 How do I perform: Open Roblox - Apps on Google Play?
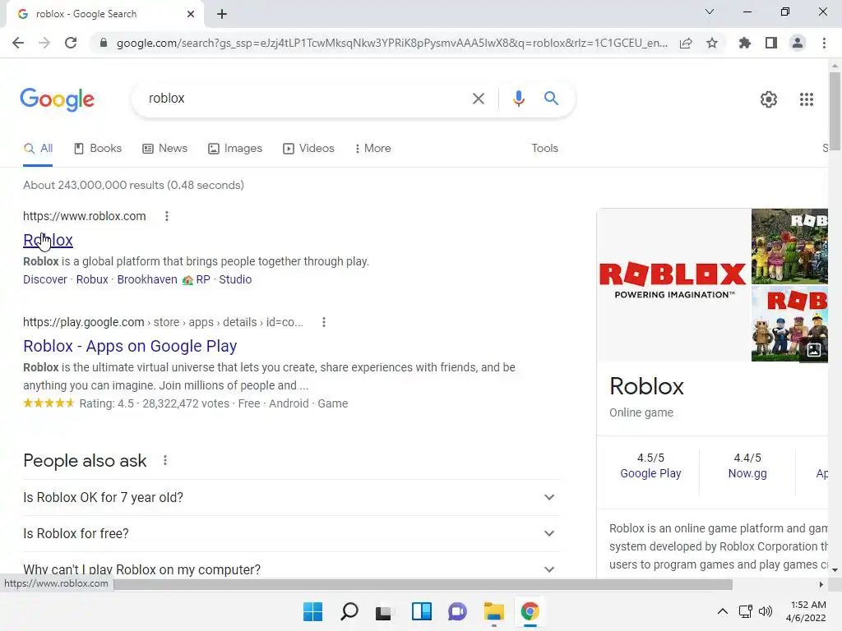click(130, 346)
